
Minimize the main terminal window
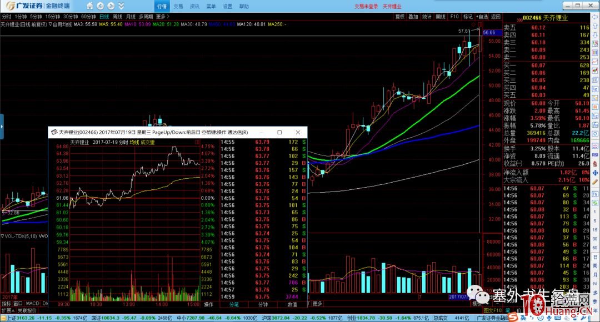(569, 6)
